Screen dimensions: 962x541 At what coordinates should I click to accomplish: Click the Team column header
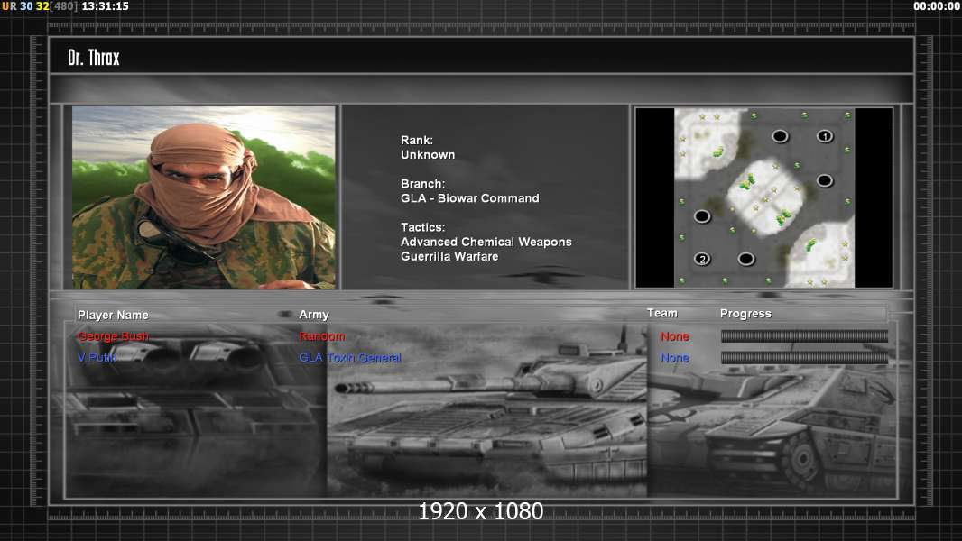[x=662, y=313]
